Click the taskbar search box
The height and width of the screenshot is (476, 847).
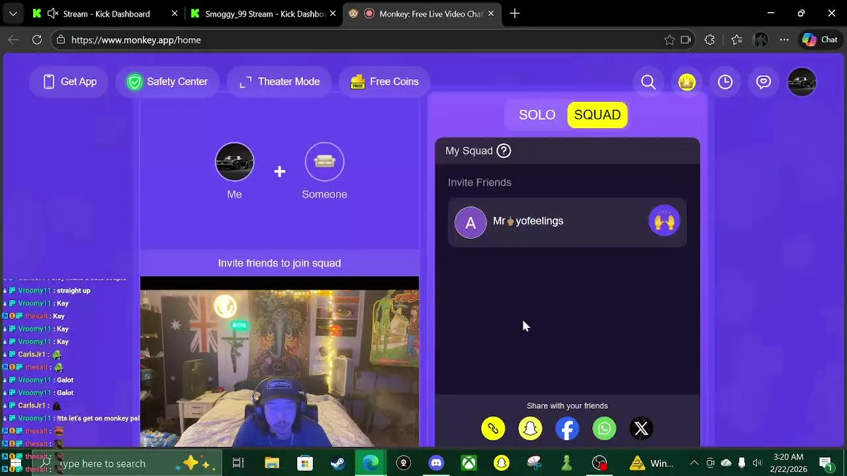tap(128, 463)
